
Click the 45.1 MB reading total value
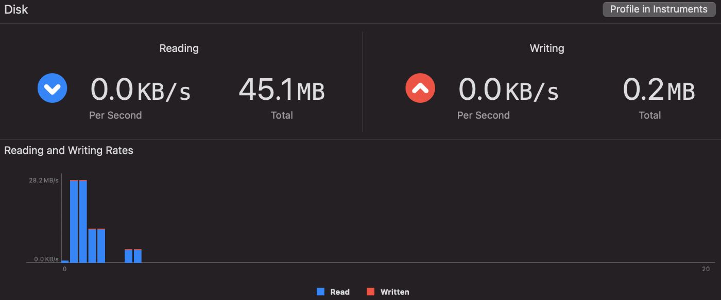281,90
